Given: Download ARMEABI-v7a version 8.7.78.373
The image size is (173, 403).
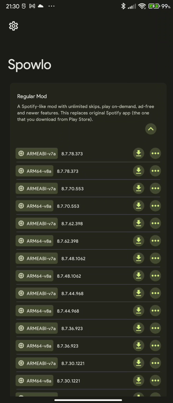Looking at the screenshot, I should tap(138, 153).
